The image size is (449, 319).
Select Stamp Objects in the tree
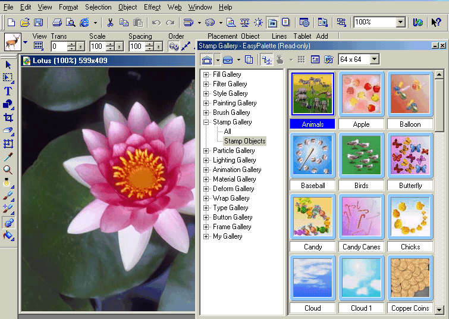pyautogui.click(x=245, y=141)
